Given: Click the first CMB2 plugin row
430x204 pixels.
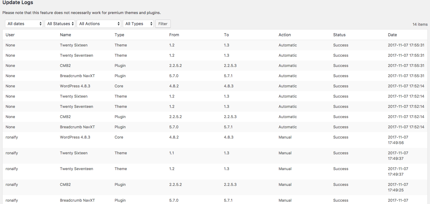Looking at the screenshot, I should click(215, 65).
